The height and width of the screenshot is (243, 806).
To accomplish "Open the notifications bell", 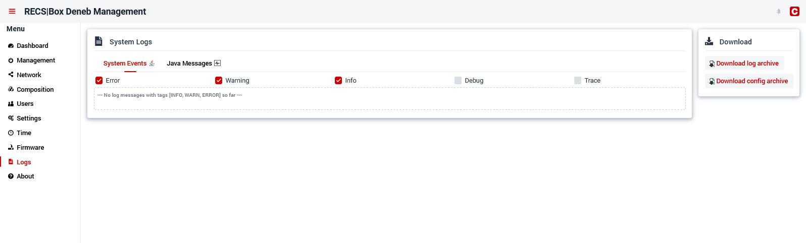I will 779,11.
